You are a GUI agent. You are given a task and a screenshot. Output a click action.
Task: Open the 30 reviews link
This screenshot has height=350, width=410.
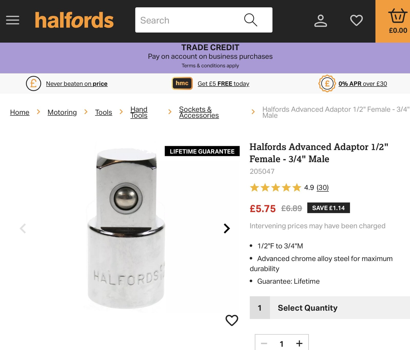click(322, 188)
